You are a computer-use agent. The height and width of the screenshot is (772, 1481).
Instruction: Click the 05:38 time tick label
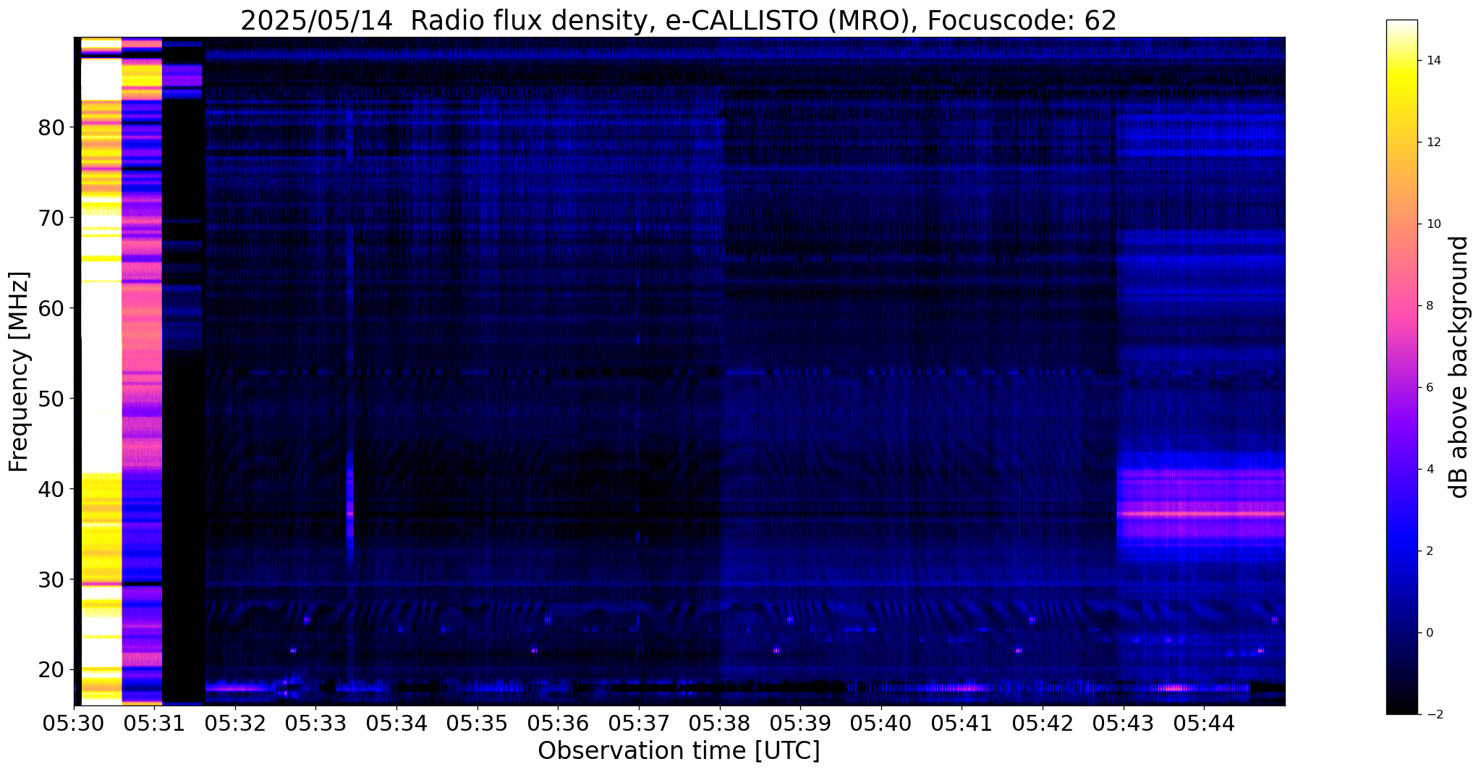click(720, 722)
